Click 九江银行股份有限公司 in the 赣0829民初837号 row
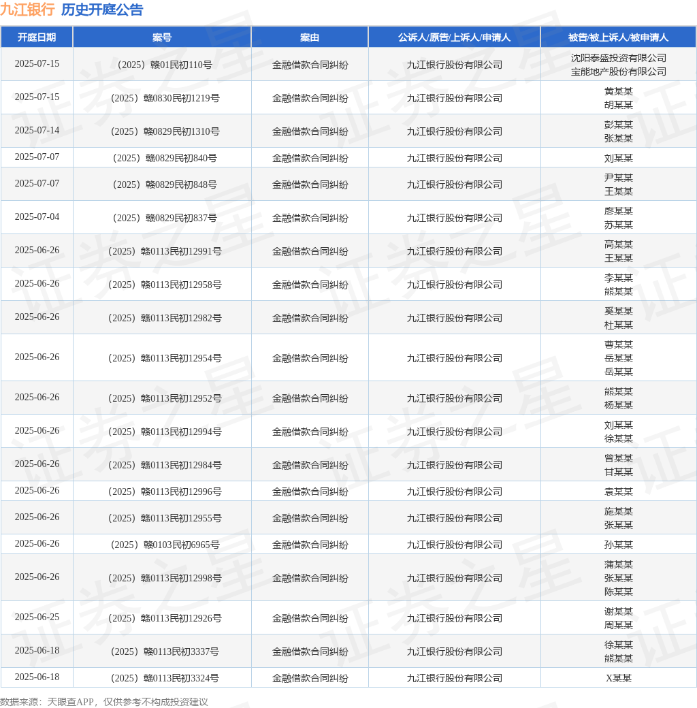This screenshot has height=708, width=697. (x=455, y=219)
